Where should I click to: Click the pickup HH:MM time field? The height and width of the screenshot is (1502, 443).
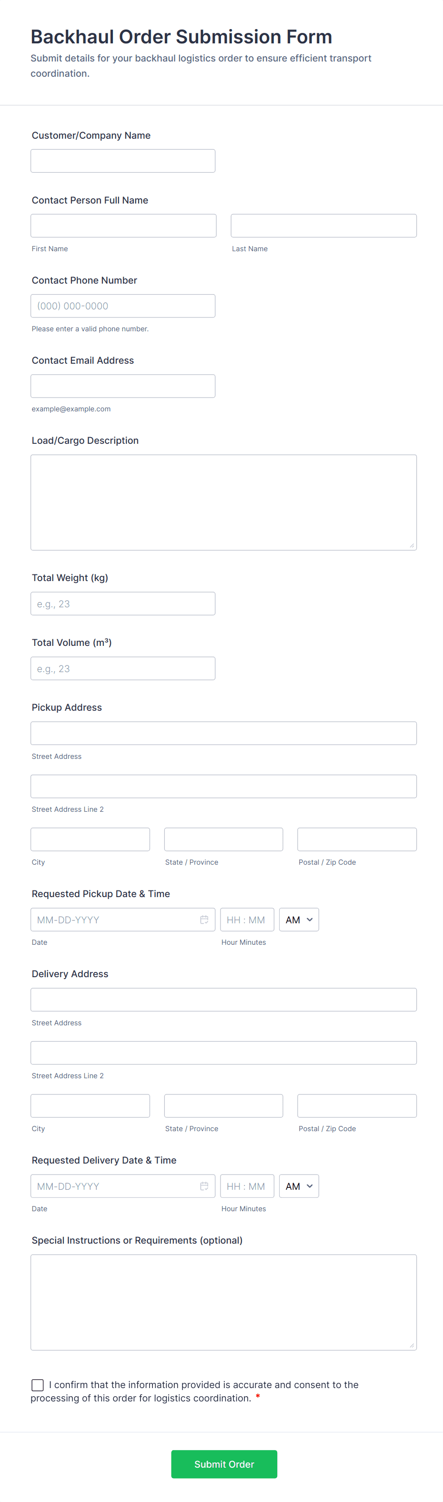tap(247, 920)
